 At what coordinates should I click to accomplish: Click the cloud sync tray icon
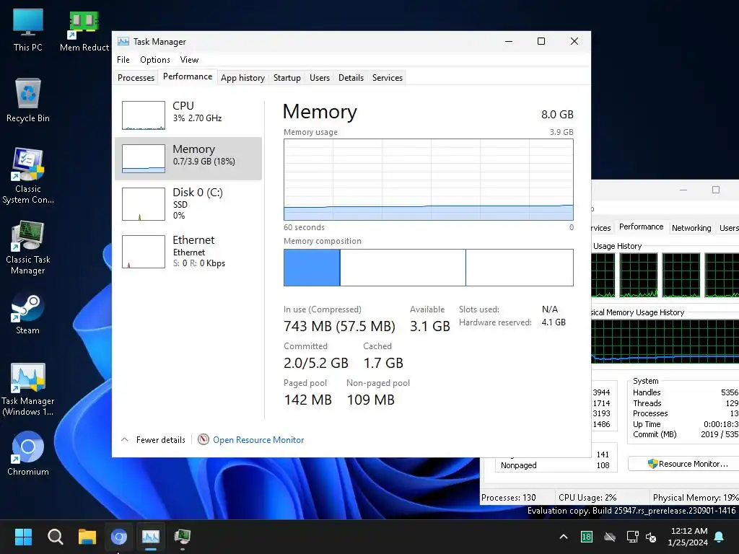[x=610, y=537]
